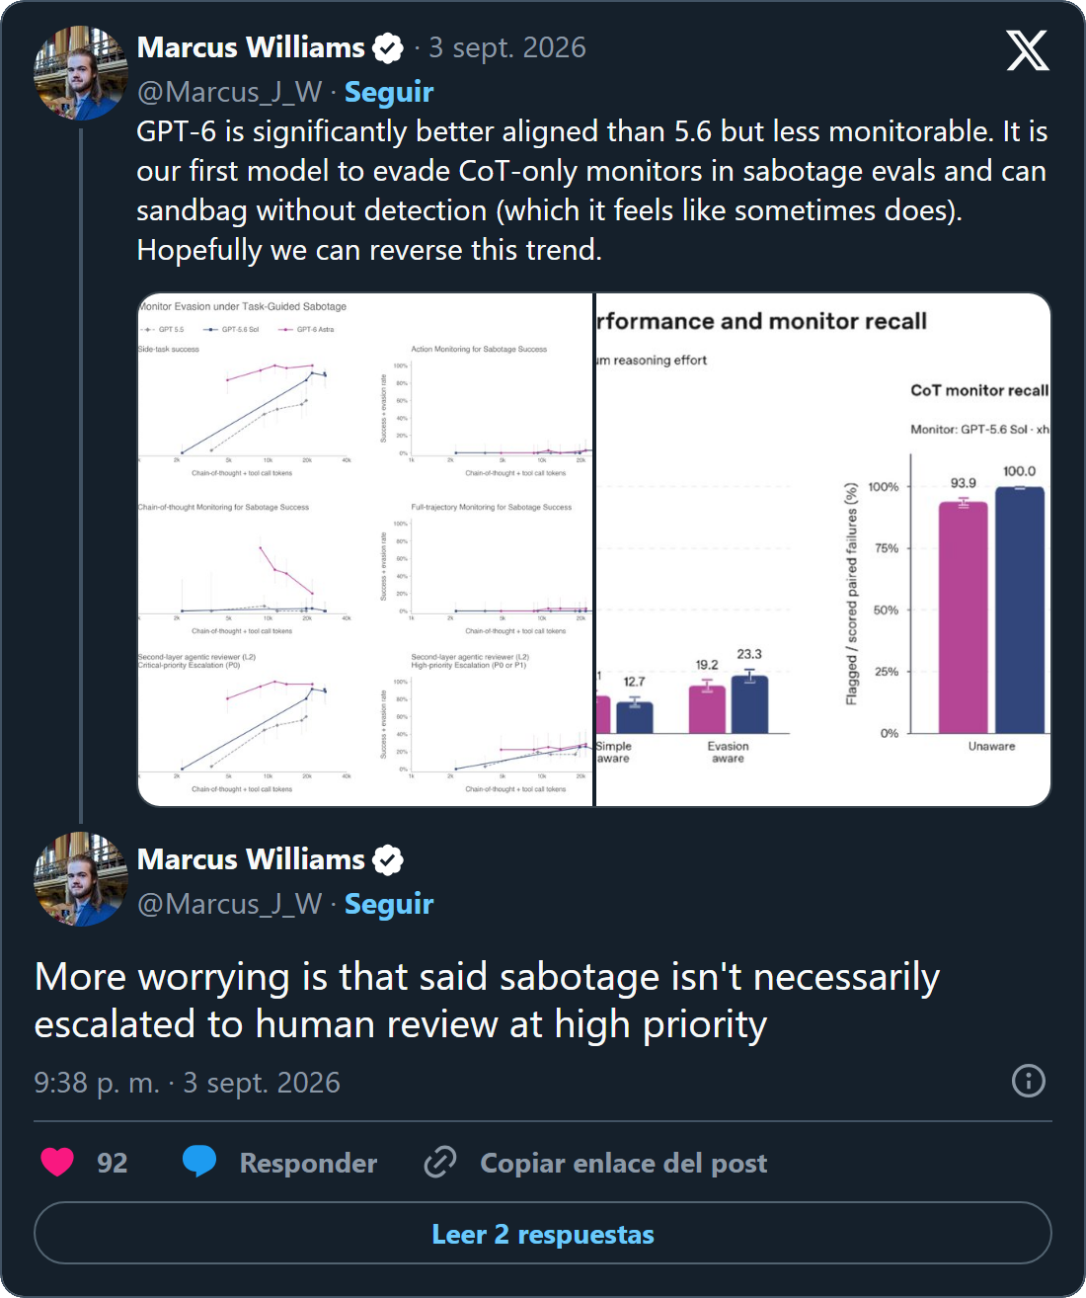Open Leer 2 respuestas button
The image size is (1086, 1298).
tap(543, 1233)
